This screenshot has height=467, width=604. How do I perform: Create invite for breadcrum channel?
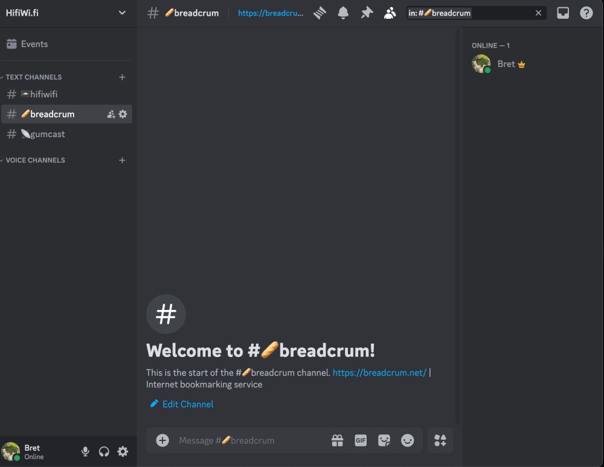pos(111,114)
